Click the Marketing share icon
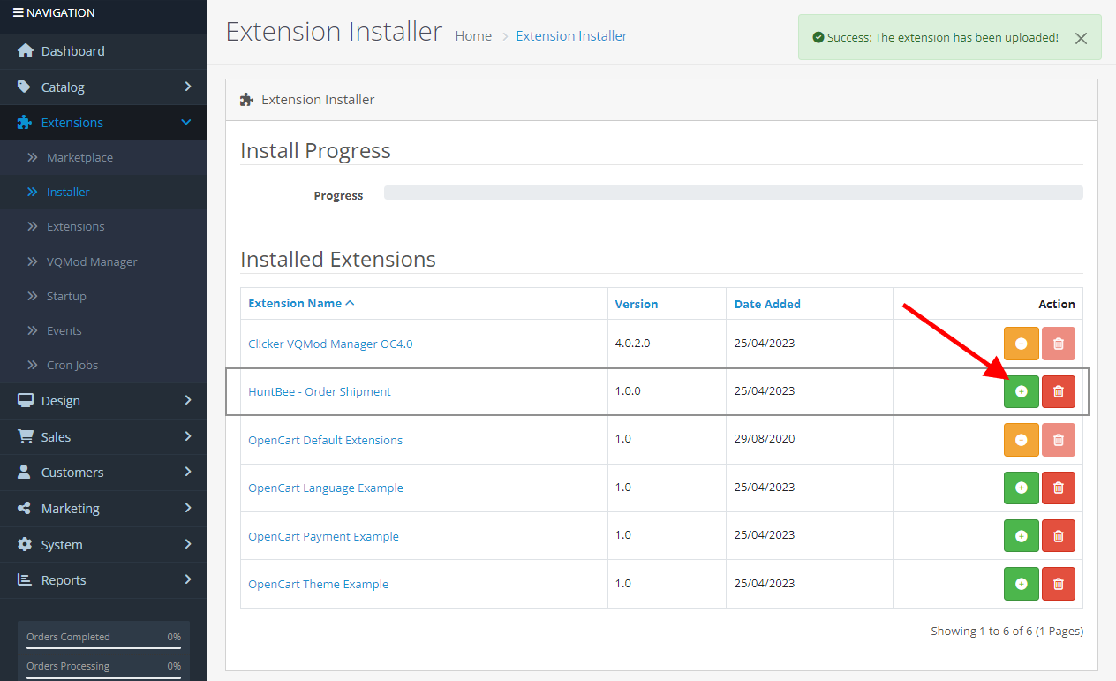 [24, 508]
